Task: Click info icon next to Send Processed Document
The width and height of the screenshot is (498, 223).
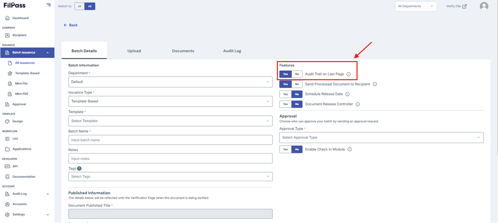Action: click(375, 84)
